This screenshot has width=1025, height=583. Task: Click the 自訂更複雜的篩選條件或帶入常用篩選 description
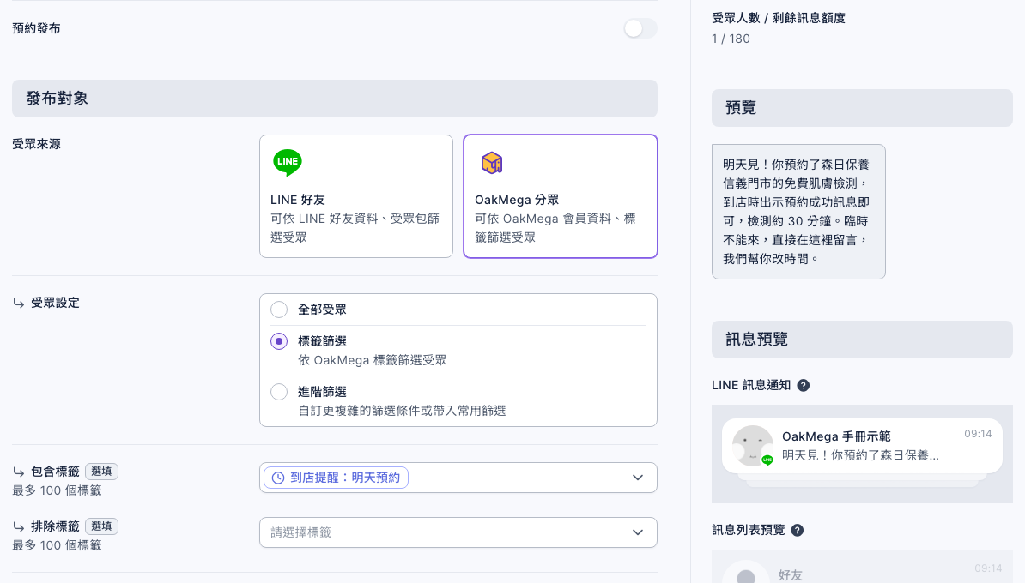click(402, 411)
